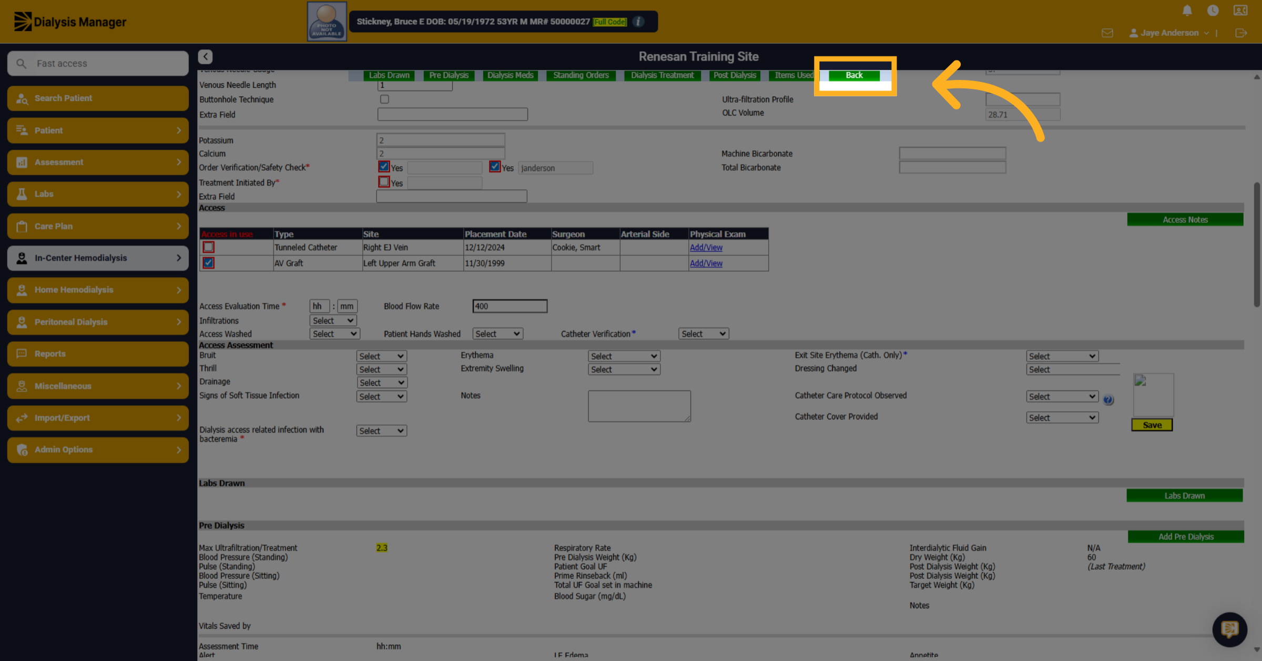Go to the Standing Orders tab
The image size is (1262, 661).
581,75
